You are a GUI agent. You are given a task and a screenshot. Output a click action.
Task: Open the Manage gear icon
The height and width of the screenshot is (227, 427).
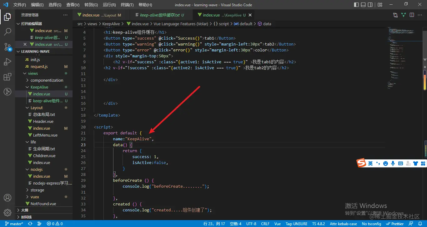pyautogui.click(x=8, y=213)
